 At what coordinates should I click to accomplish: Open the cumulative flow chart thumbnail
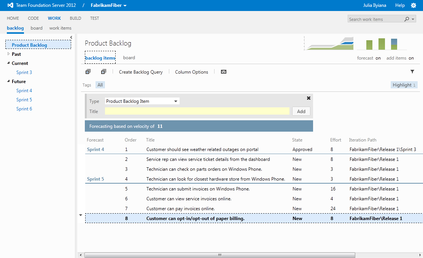click(x=329, y=43)
